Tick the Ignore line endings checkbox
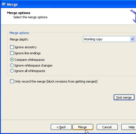 tap(12, 53)
